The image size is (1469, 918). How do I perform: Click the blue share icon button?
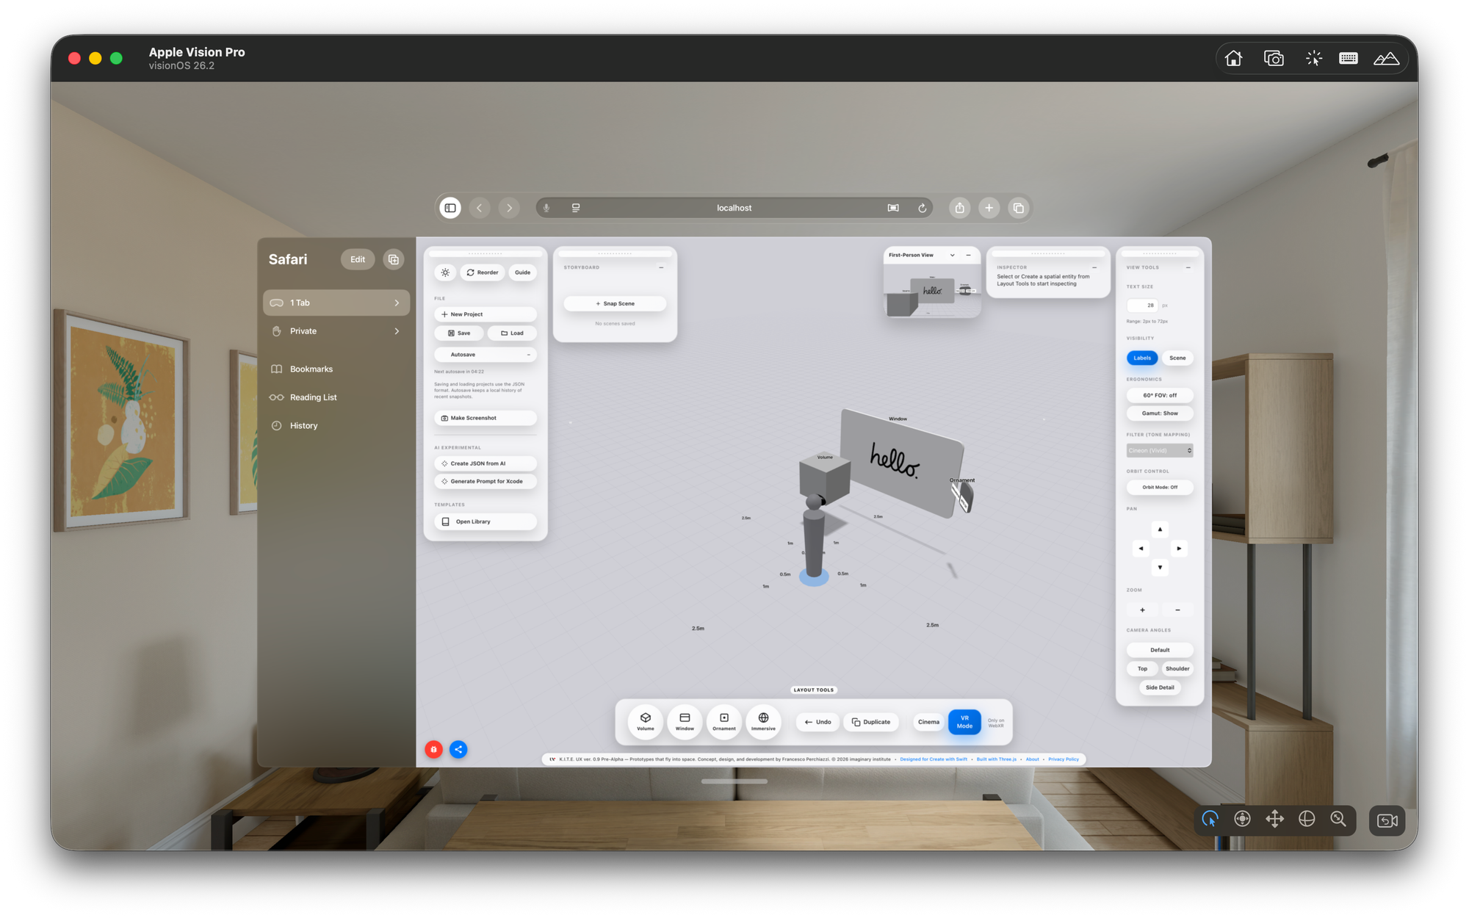[458, 749]
